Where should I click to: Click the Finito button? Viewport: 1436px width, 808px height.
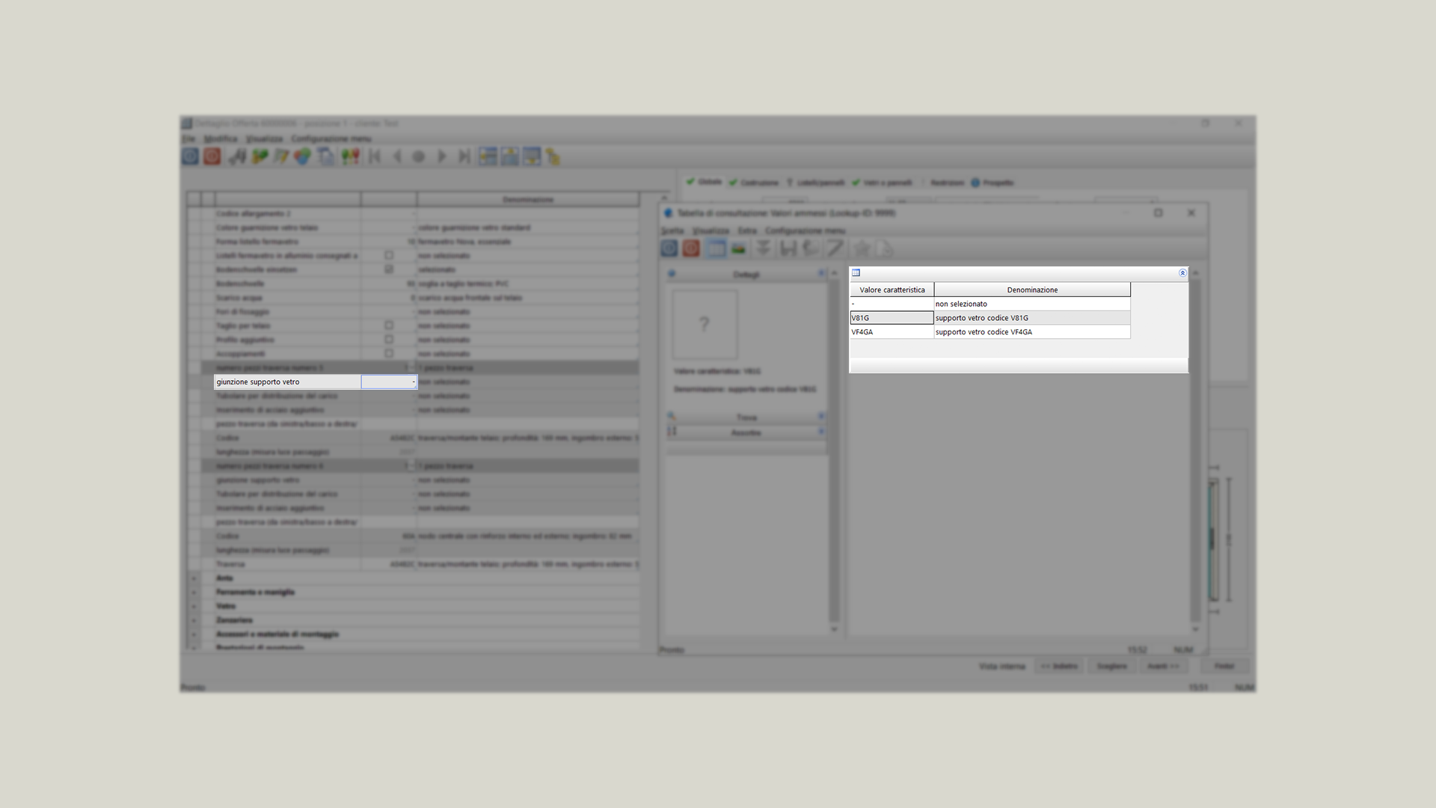coord(1224,666)
